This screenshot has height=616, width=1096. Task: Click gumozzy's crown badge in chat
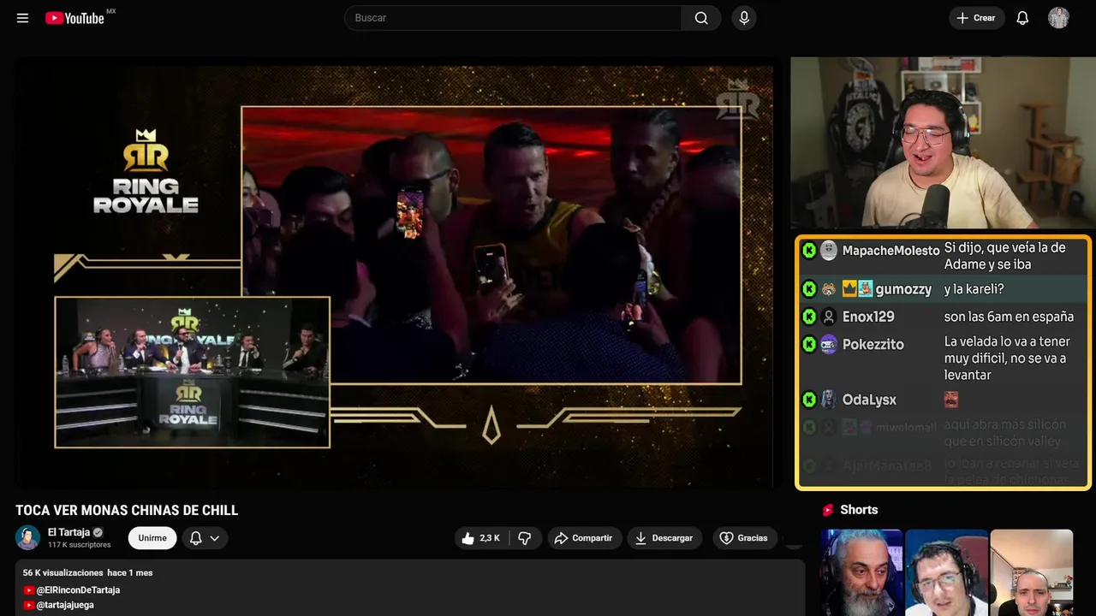(849, 289)
